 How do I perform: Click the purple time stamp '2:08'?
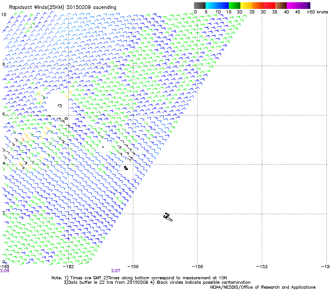point(4,271)
